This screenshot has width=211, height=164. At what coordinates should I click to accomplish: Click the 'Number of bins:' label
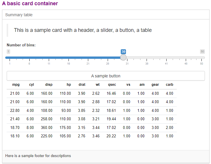21,45
